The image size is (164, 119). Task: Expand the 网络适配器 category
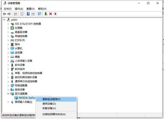coord(8,85)
